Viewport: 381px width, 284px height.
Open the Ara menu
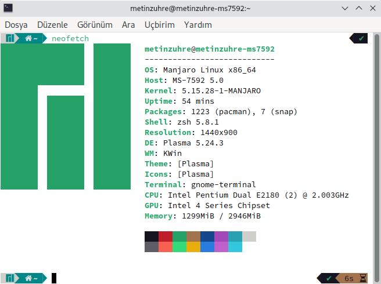(128, 25)
